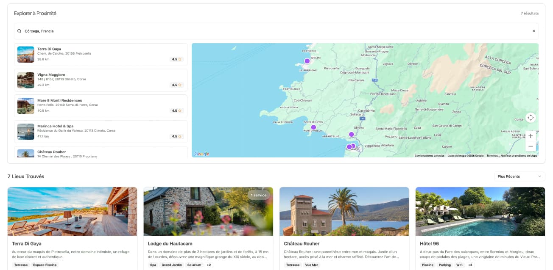Click the '1 service' badge on Lodge du Hautacam
This screenshot has height=270, width=553.
259,195
